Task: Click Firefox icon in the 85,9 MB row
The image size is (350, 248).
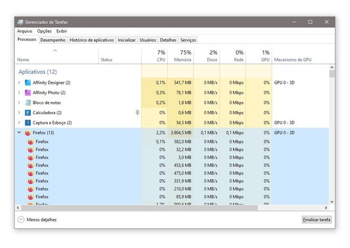Action: coord(31,197)
